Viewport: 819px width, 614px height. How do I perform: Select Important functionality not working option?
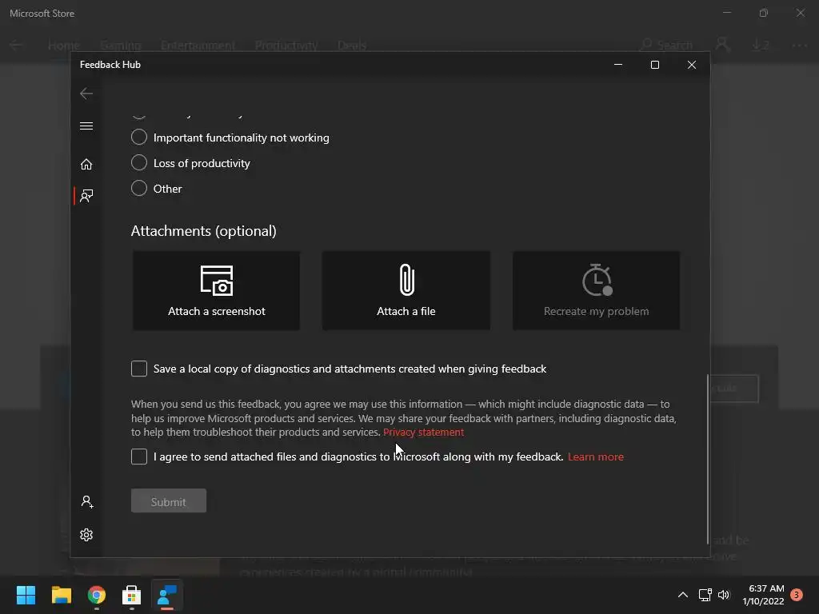click(x=230, y=138)
